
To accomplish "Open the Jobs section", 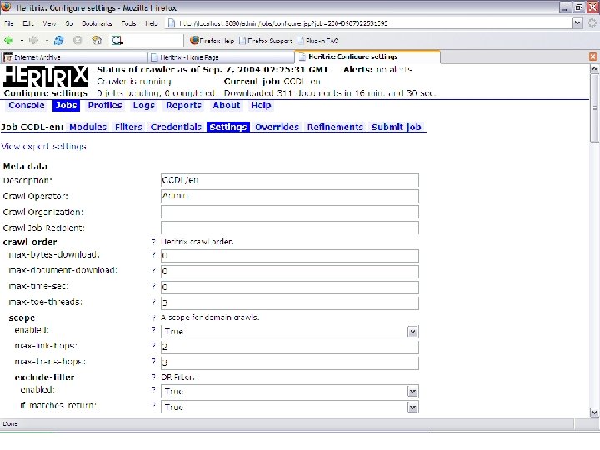I will point(66,106).
